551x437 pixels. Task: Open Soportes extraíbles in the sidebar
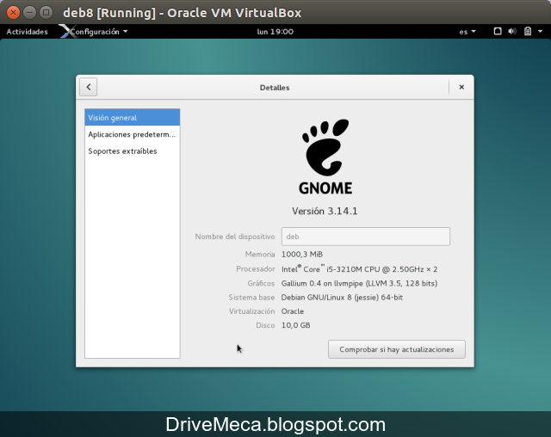[132, 151]
